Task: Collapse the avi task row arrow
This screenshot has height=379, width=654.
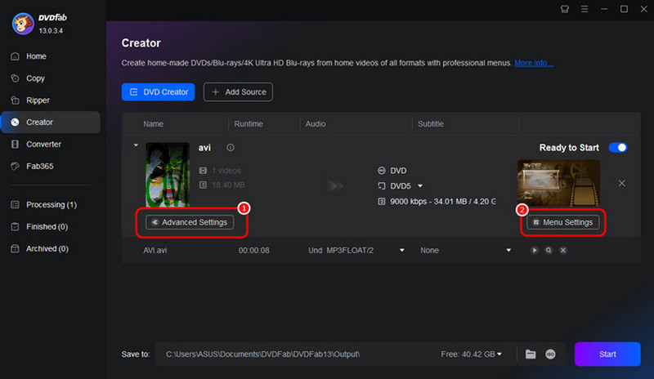Action: click(x=136, y=145)
